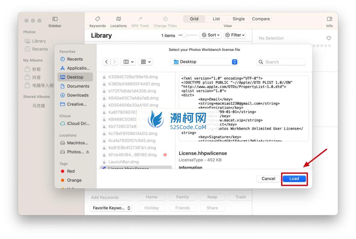
Task: Select K0054606e20aA10F.dmg file
Action: coord(133,105)
